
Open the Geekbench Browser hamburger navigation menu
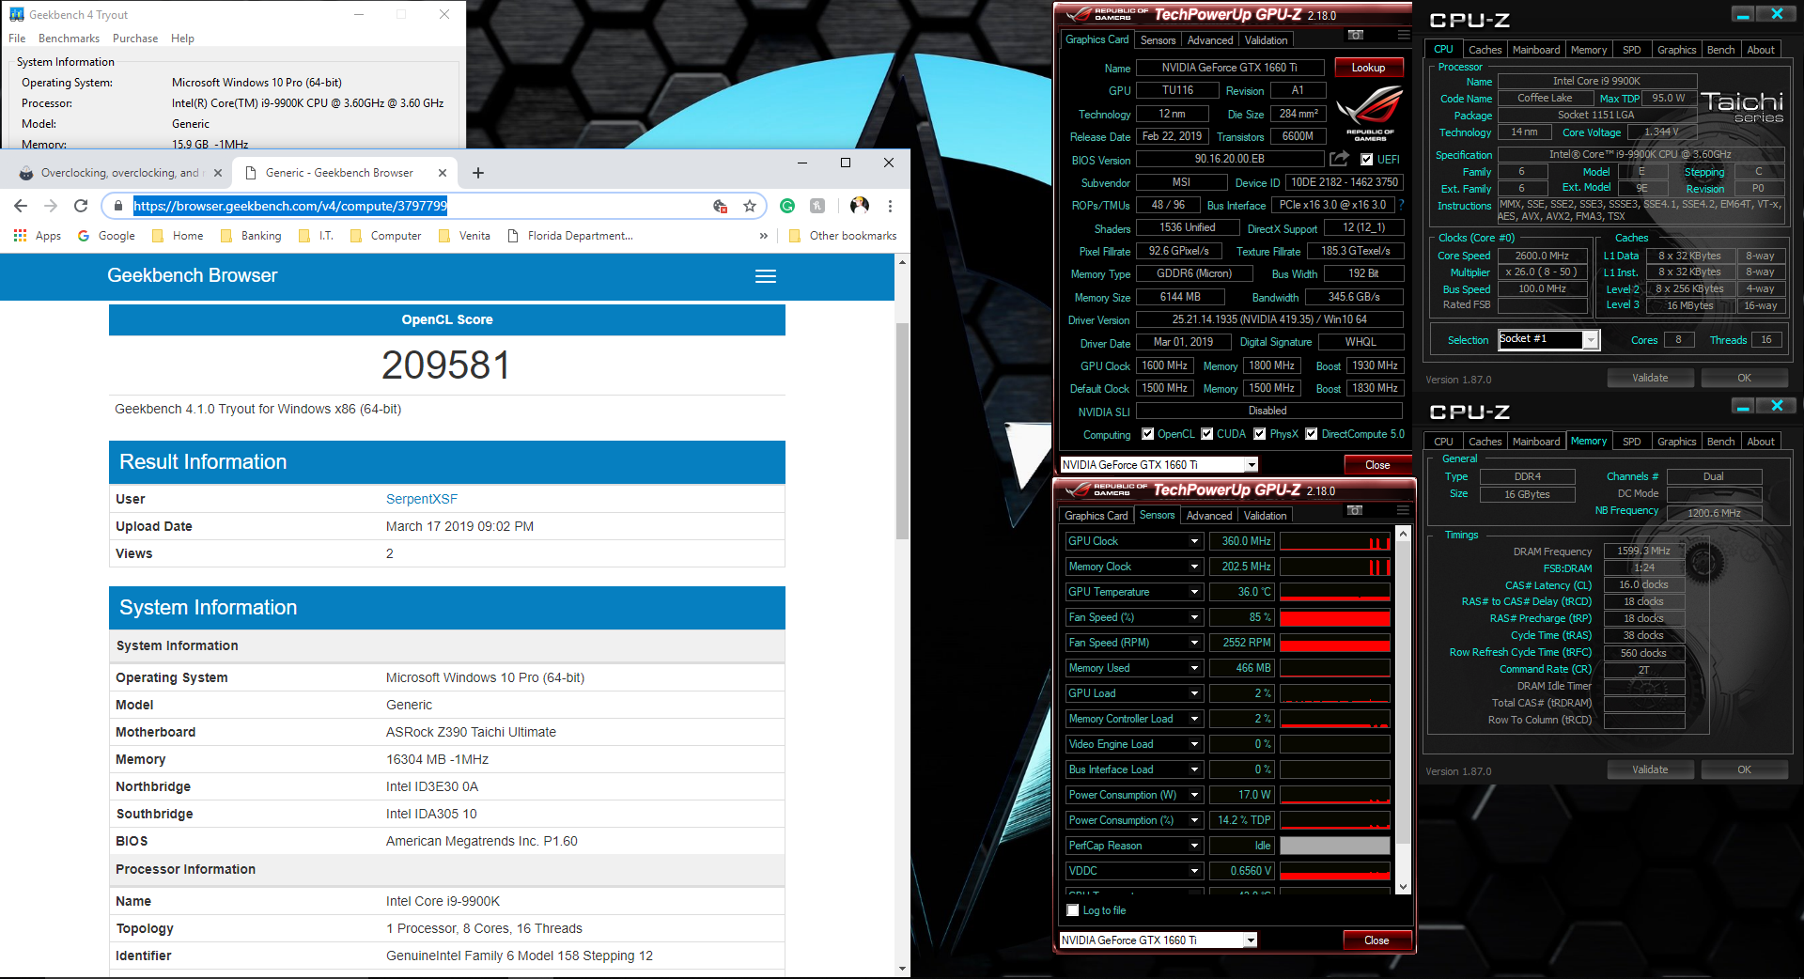click(x=766, y=276)
